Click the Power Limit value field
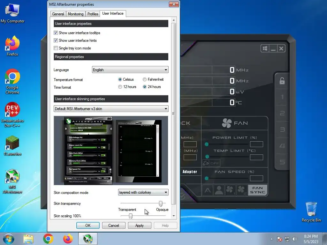 (256, 144)
